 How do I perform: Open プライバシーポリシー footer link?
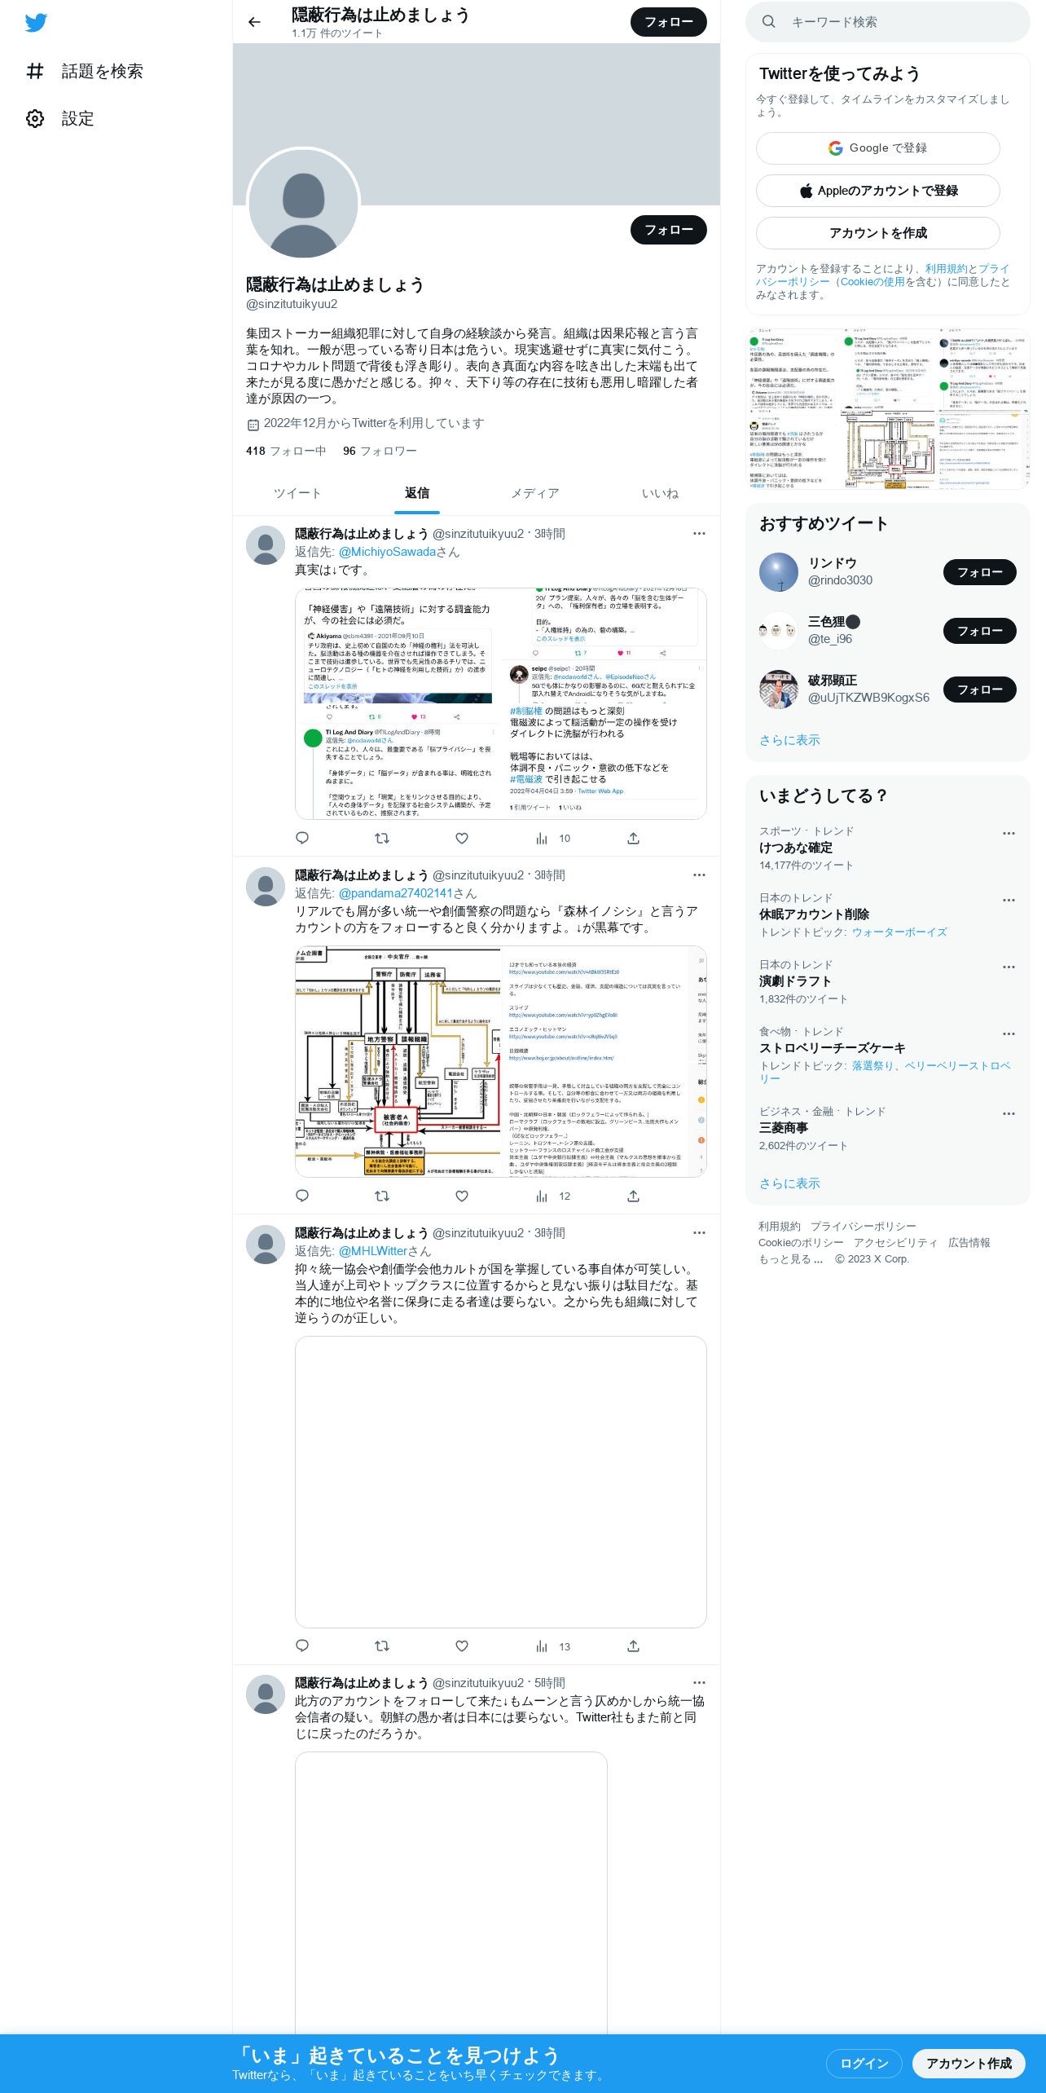pos(864,1227)
